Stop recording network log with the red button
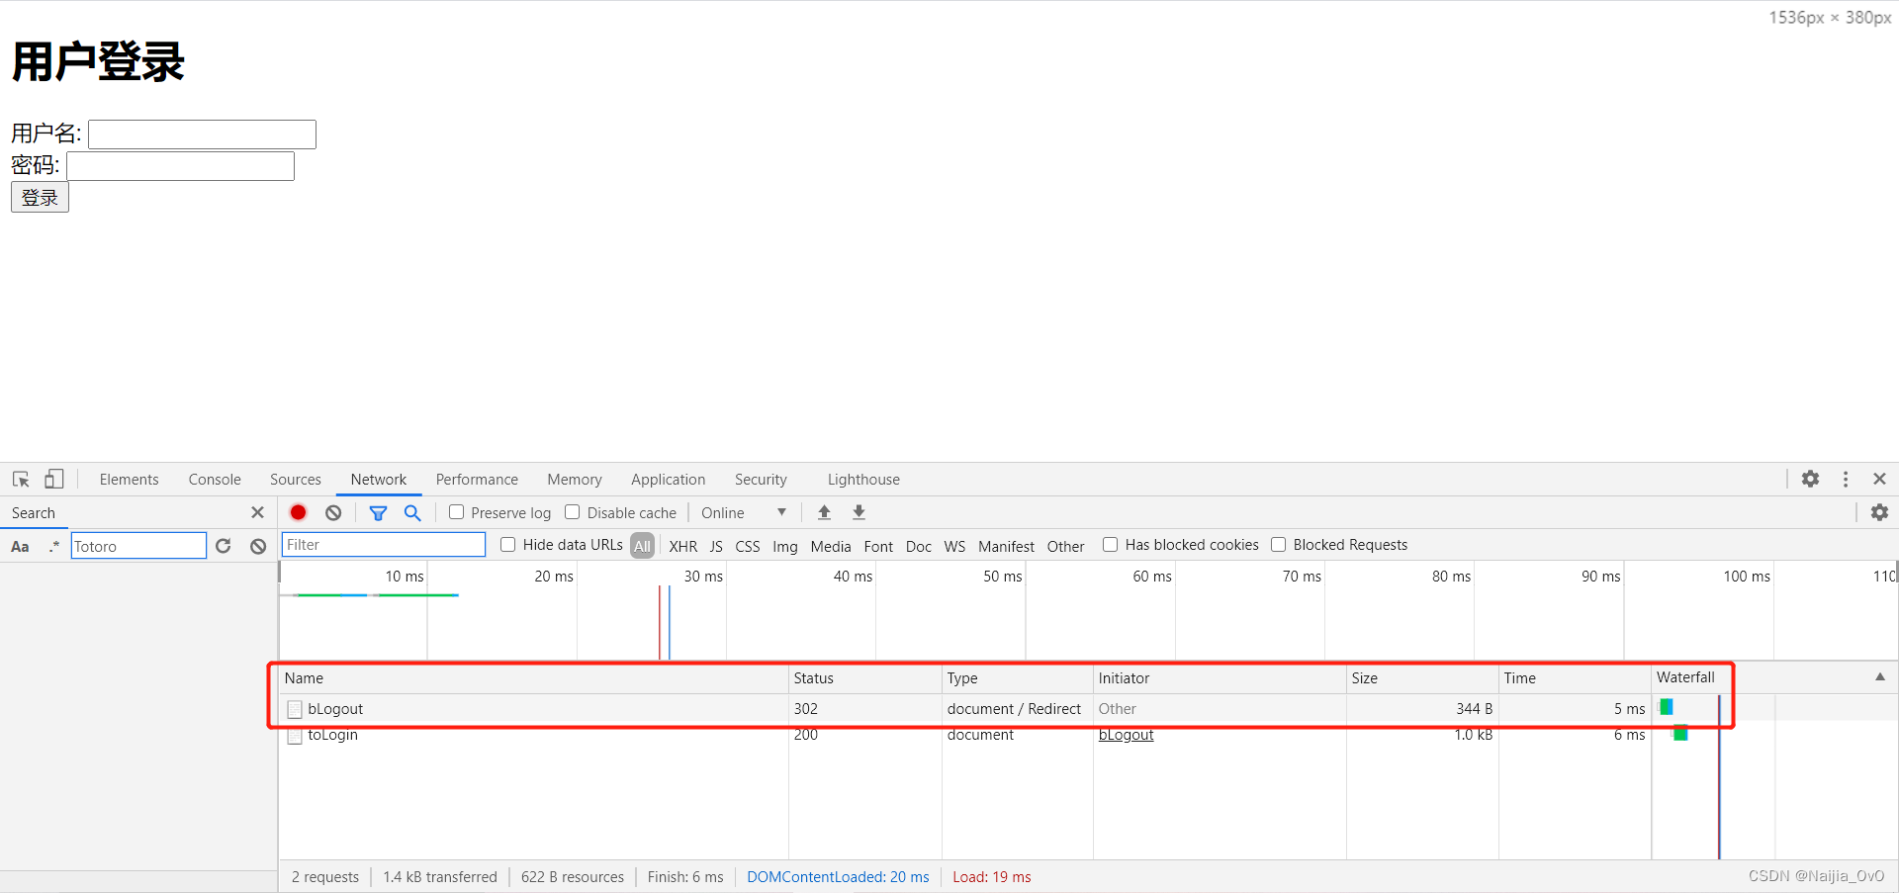This screenshot has width=1899, height=893. pos(298,512)
